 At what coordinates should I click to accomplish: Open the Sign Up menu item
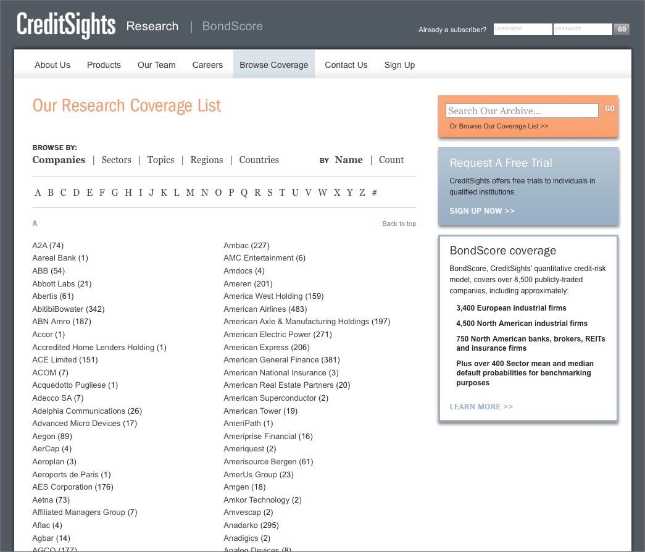pos(399,65)
